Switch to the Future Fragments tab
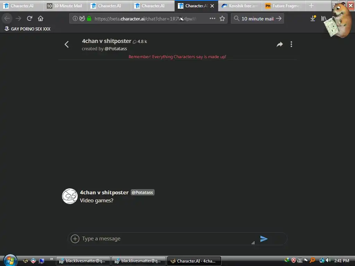Viewport: 355px width, 266px height. 284,6
